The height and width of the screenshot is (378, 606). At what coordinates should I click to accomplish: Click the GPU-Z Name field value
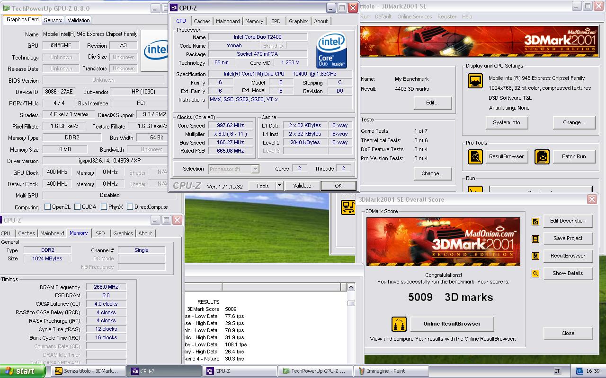(90, 34)
